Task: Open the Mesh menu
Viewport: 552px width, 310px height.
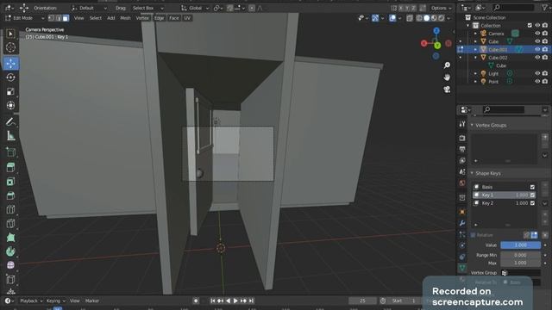Action: point(125,18)
